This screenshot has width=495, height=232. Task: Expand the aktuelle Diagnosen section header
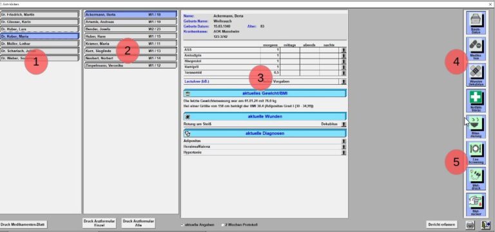(265, 134)
